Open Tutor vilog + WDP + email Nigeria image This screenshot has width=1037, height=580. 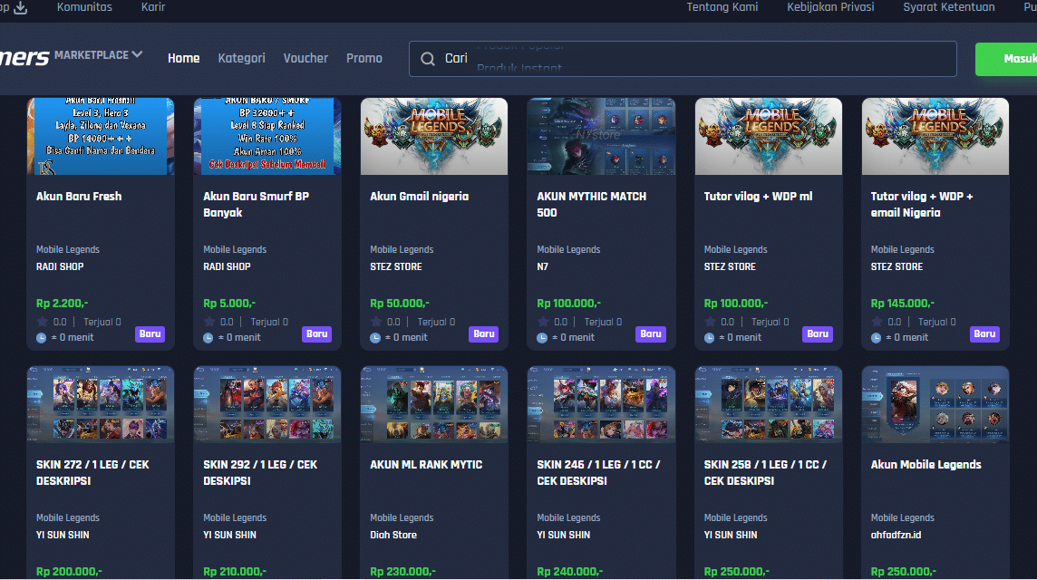coord(935,136)
